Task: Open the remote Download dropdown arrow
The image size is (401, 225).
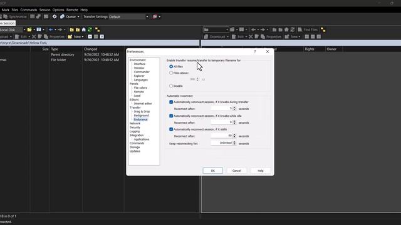Action: click(227, 37)
